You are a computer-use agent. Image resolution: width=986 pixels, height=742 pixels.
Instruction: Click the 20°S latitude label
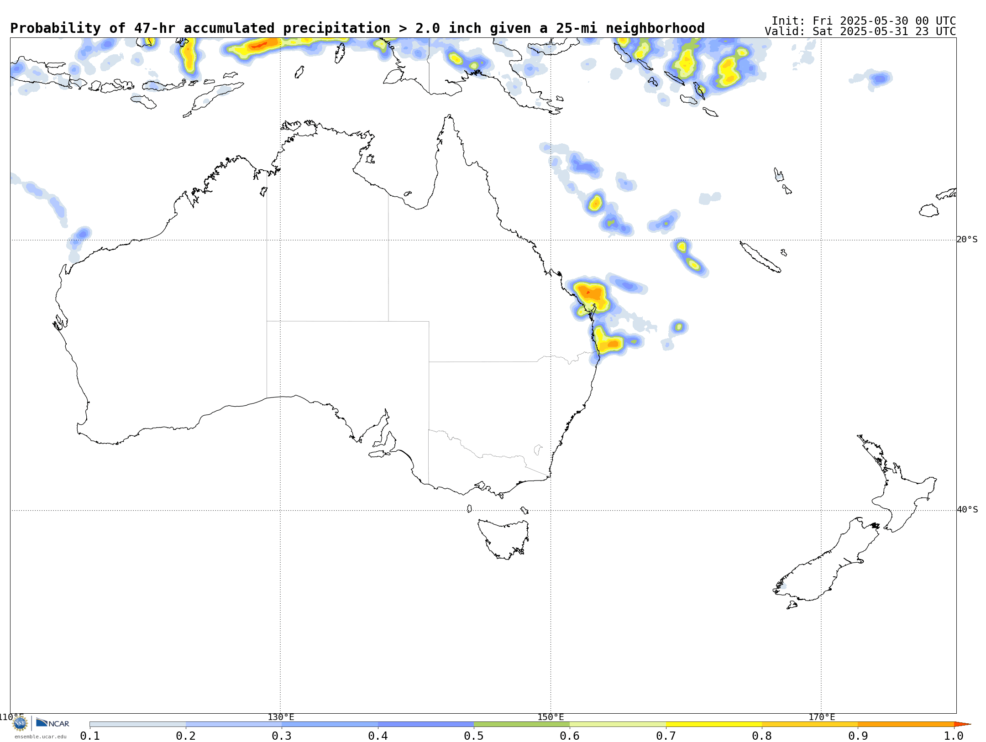[967, 240]
